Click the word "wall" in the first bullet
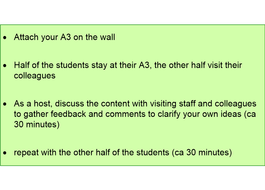The height and width of the screenshot is (190, 265). pyautogui.click(x=107, y=37)
